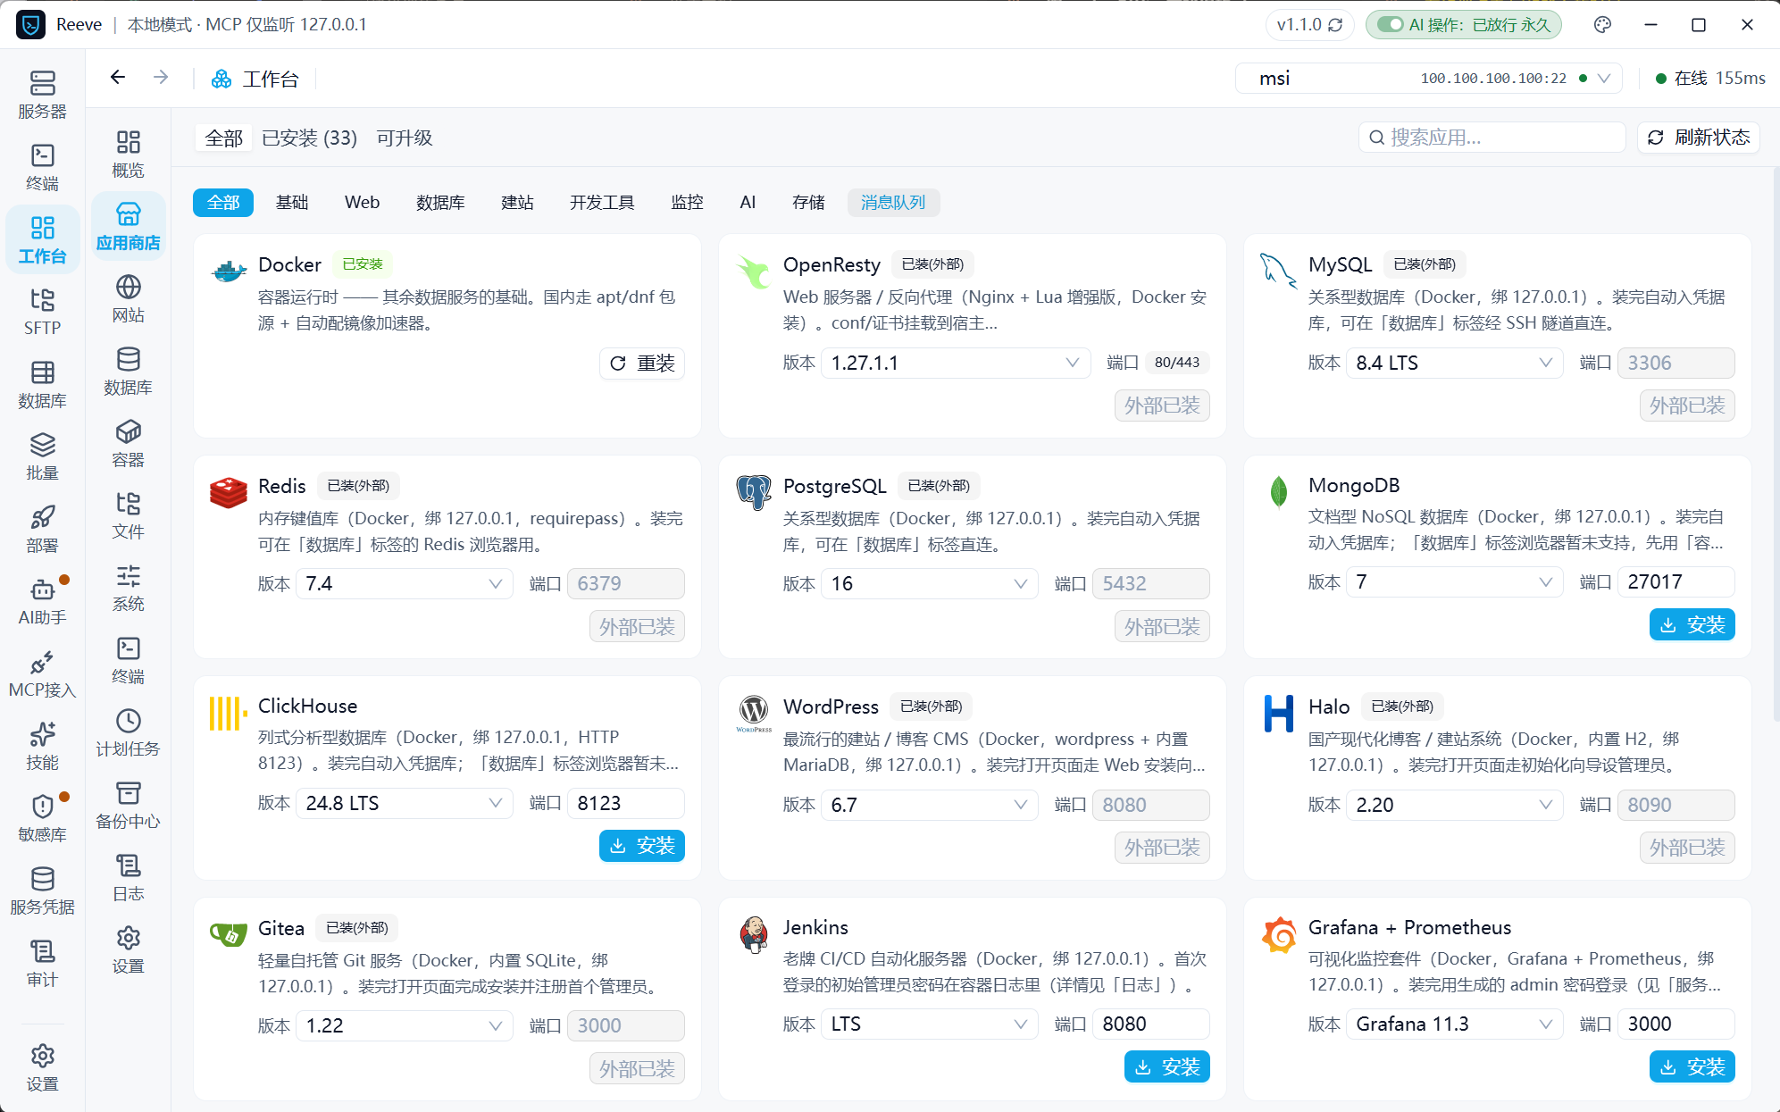Open the 备份中心 archive icon
The image size is (1780, 1112).
[x=128, y=805]
